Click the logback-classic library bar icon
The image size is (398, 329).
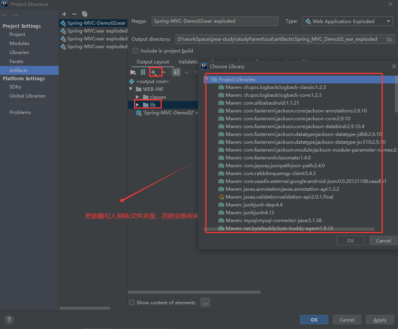[x=221, y=87]
